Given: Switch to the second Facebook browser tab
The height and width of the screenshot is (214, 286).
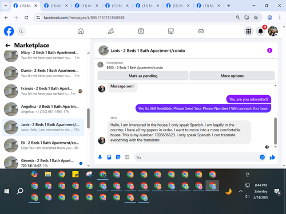Looking at the screenshot, I should tap(56, 6).
